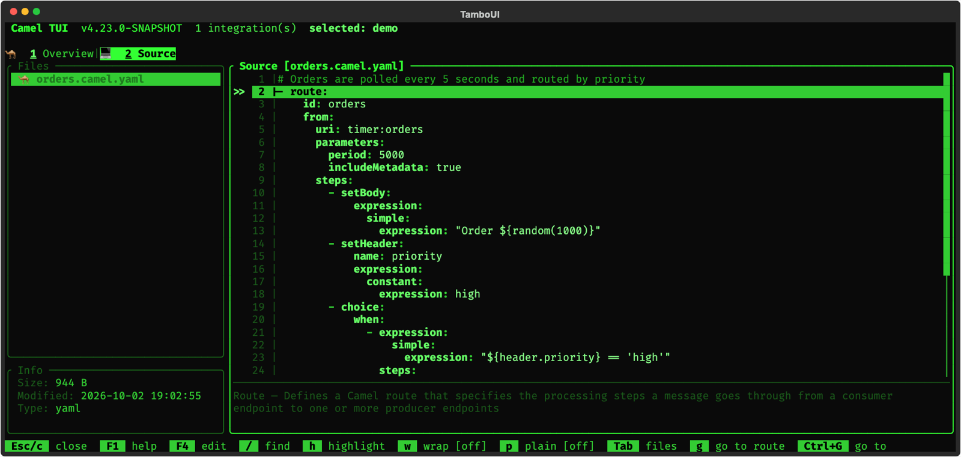Click the simple: line 22
This screenshot has height=457, width=961.
[413, 345]
